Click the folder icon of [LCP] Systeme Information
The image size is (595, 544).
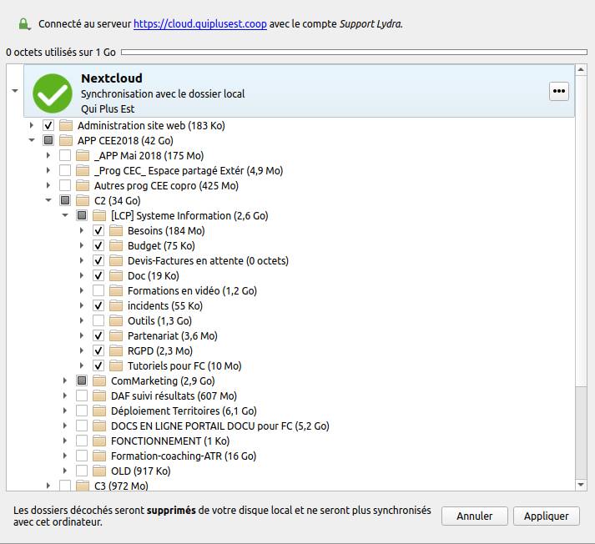[x=99, y=215]
